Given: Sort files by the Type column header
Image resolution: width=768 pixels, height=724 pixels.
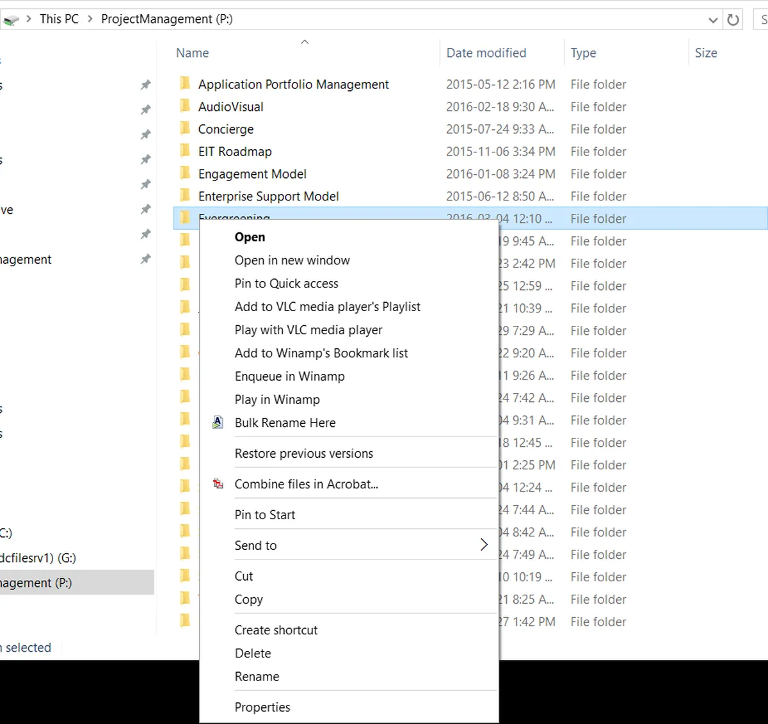Looking at the screenshot, I should (x=583, y=53).
